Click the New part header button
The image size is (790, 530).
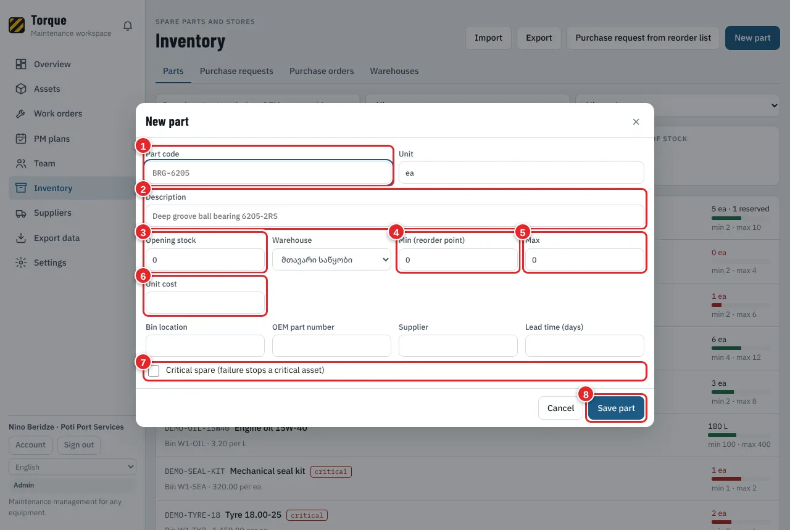click(x=752, y=38)
